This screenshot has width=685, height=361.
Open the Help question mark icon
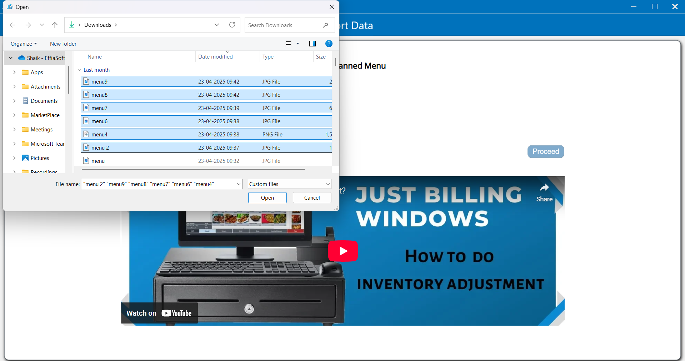click(x=329, y=44)
